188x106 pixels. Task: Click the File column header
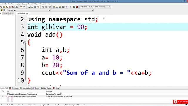point(8,91)
